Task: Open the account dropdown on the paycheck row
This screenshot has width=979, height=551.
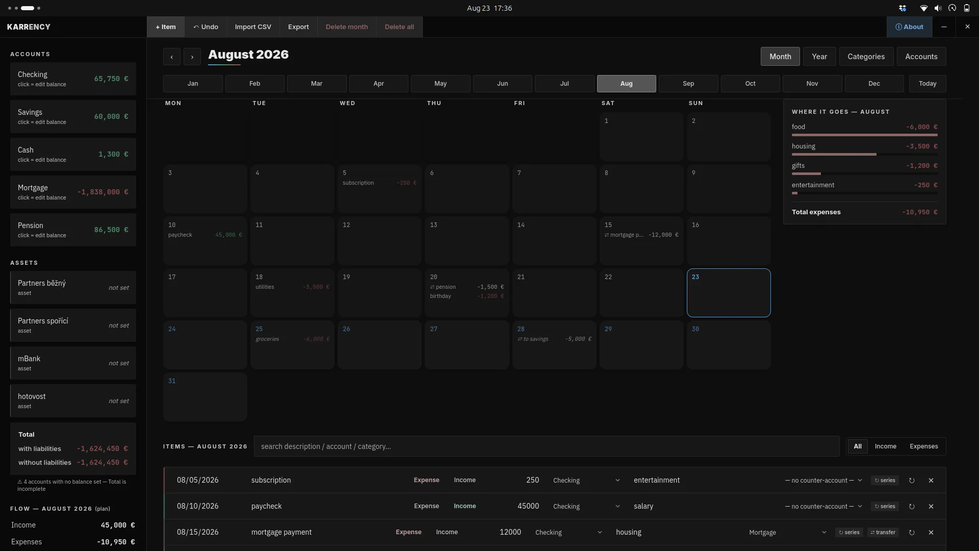Action: [x=586, y=507]
